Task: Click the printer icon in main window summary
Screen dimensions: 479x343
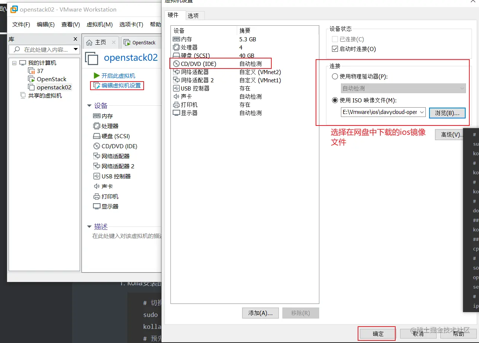Action: (96, 196)
